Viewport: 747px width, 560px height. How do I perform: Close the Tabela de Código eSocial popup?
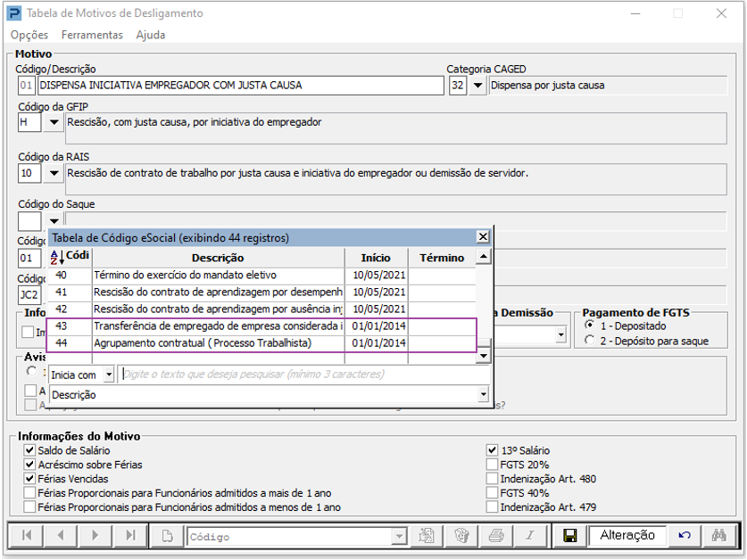click(x=483, y=236)
